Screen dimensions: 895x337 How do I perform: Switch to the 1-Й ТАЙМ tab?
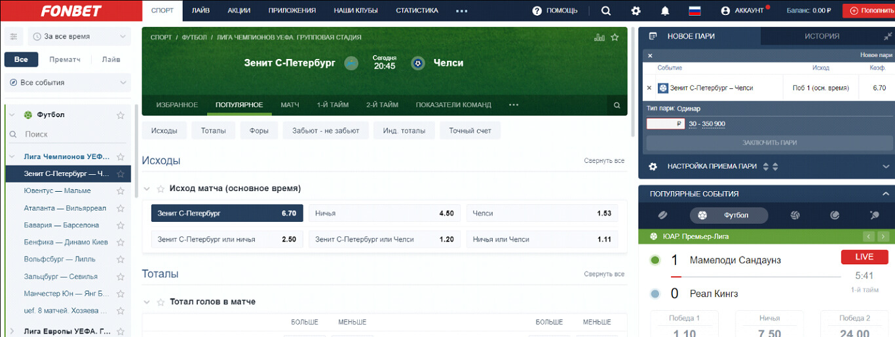click(x=333, y=105)
